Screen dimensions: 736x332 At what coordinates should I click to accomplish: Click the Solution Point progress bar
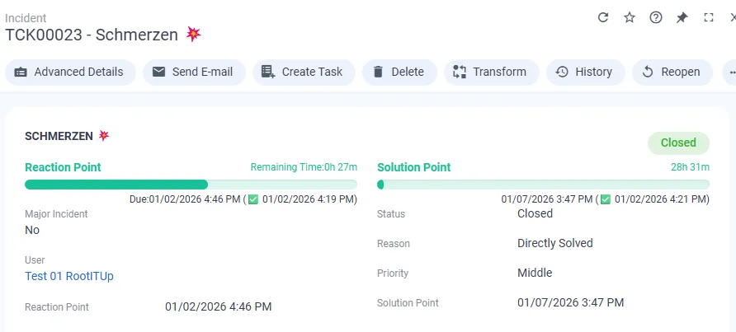(543, 185)
